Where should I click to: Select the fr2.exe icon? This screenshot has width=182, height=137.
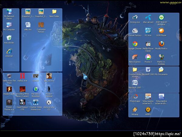(x=148, y=31)
